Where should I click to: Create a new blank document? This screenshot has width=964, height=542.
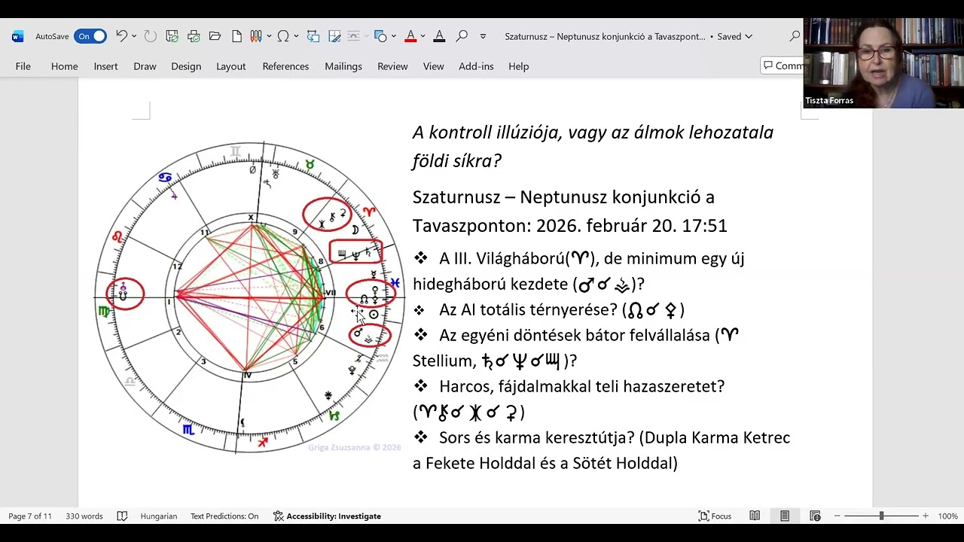(236, 36)
